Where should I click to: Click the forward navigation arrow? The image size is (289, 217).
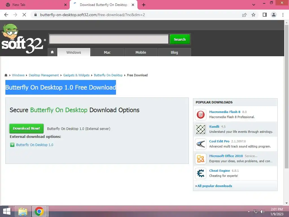point(15,15)
